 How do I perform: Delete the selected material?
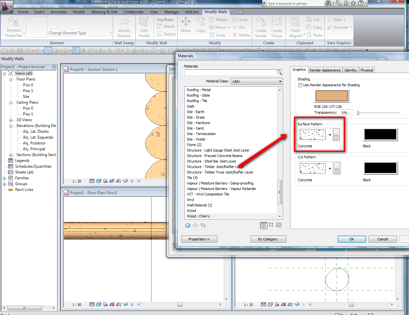point(203,225)
